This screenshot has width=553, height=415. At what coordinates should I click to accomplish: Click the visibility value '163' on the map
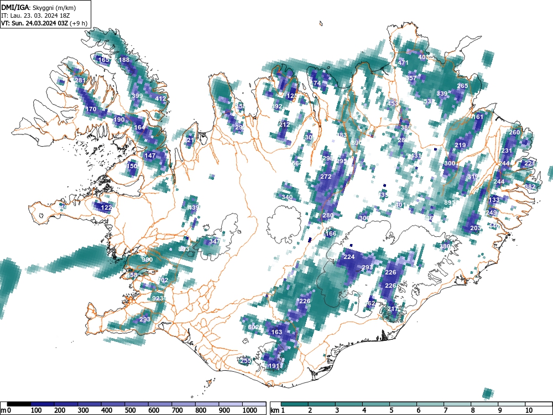[277, 332]
